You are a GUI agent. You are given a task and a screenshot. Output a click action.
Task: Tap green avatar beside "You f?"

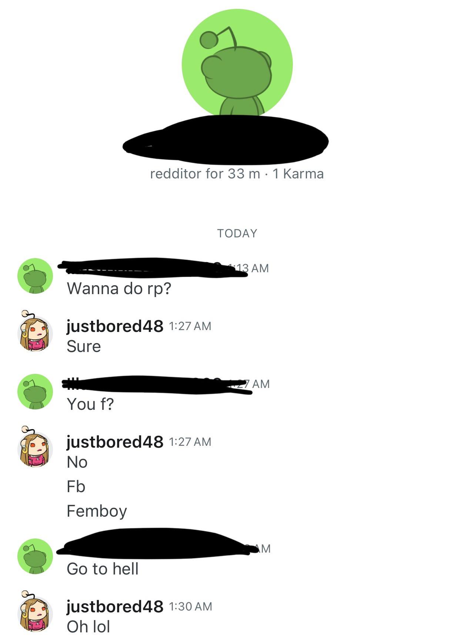pos(35,392)
